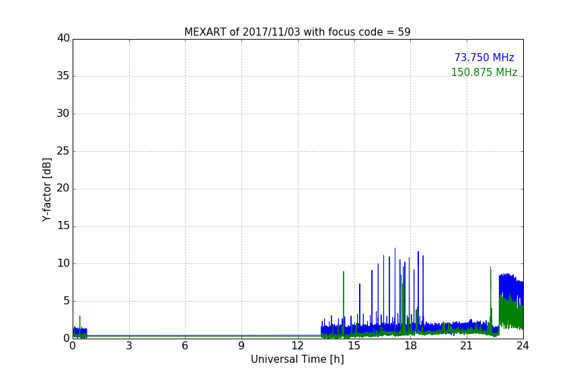Select the blue '73.750 MHz' legend label
581x387 pixels.
pyautogui.click(x=484, y=57)
